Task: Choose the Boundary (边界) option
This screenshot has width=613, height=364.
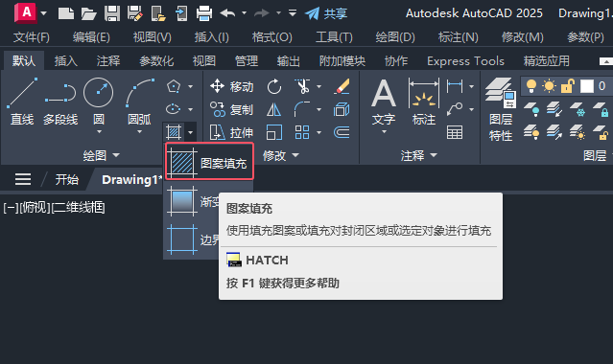Action: [x=192, y=239]
